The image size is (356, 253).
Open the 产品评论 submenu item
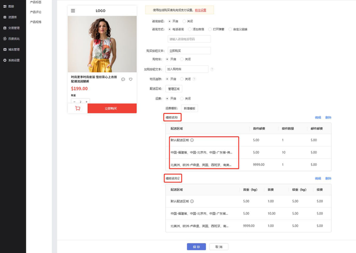(x=36, y=12)
